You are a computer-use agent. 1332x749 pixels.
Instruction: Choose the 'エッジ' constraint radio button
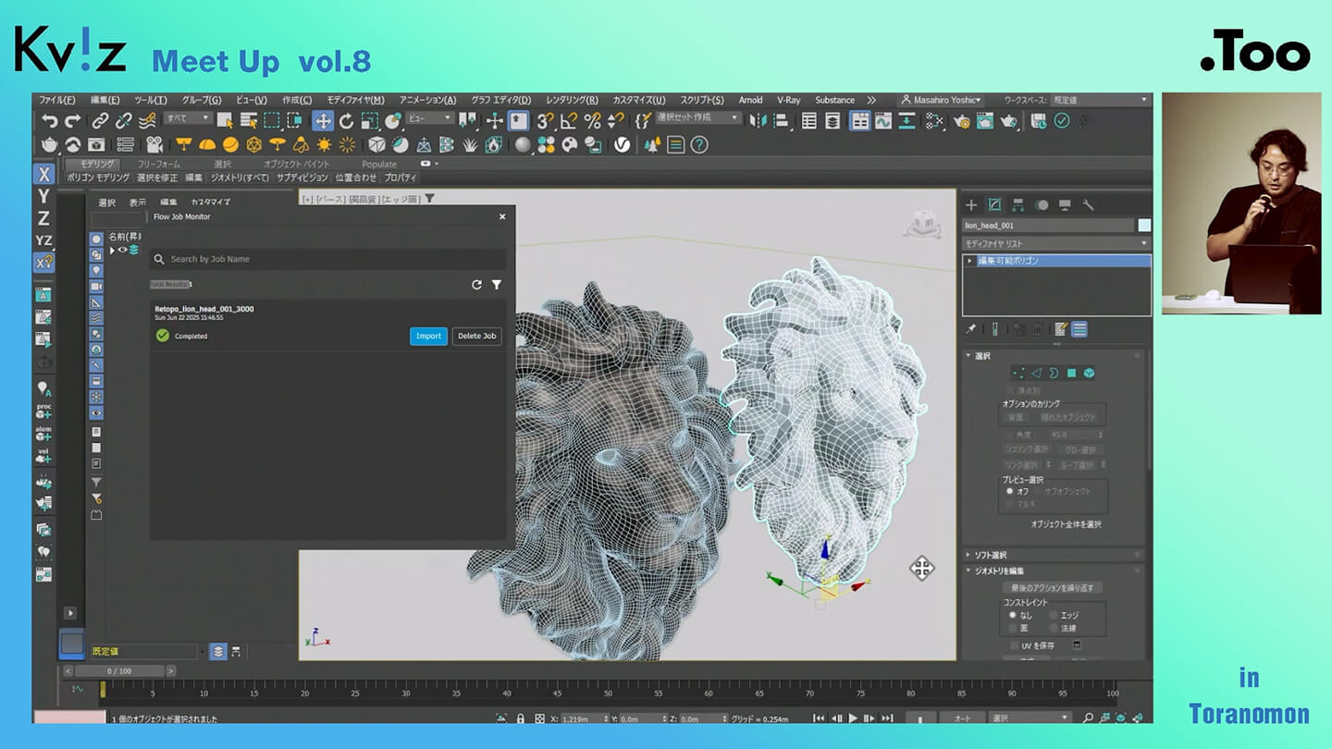(1054, 615)
